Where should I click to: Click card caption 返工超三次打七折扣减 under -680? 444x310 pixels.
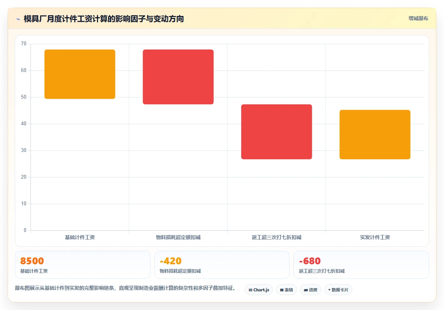point(322,271)
